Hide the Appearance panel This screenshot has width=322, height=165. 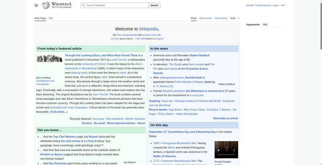(x=265, y=24)
